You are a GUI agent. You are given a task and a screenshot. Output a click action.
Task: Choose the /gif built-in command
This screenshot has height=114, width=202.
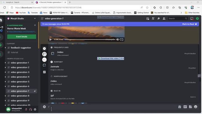point(123,97)
